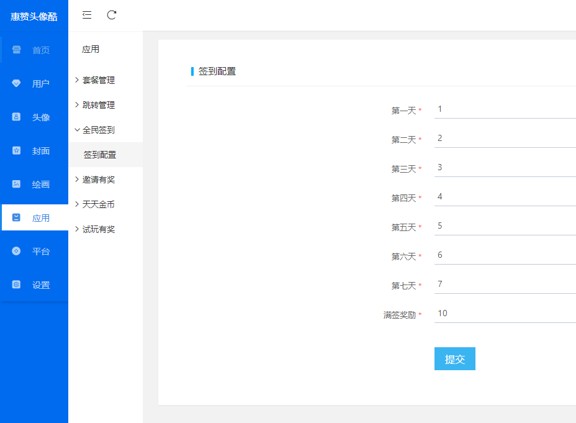Image resolution: width=576 pixels, height=423 pixels.
Task: Expand 天天金币 submenu chevron
Action: tap(77, 204)
